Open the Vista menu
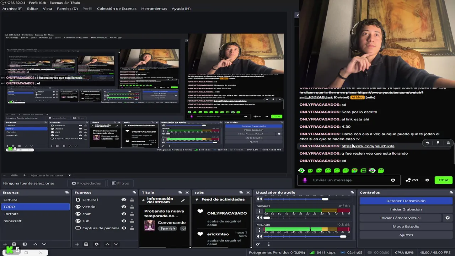The image size is (455, 256). [47, 9]
